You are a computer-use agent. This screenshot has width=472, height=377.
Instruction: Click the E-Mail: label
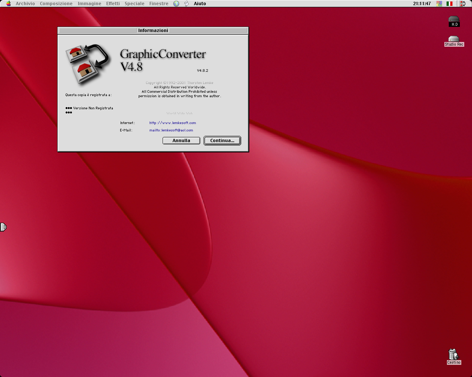pos(126,130)
